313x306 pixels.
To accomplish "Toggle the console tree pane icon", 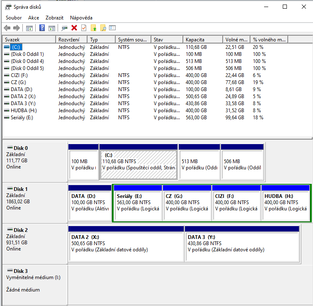I will [29, 28].
